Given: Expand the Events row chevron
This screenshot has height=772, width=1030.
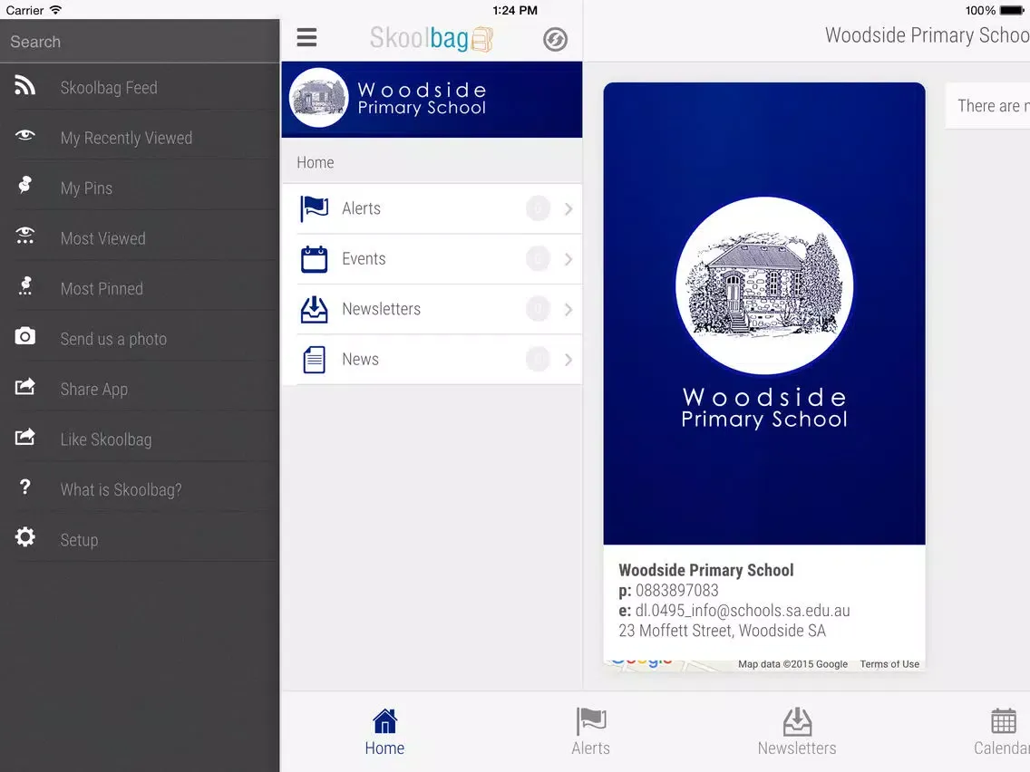Looking at the screenshot, I should (x=568, y=259).
